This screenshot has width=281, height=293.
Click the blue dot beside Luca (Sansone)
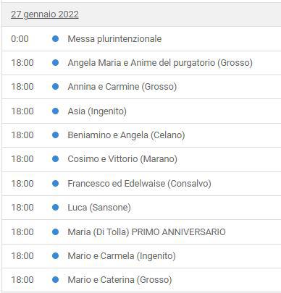[x=55, y=207]
